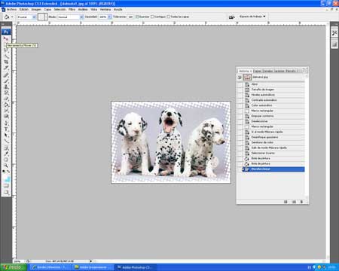
Task: Create new snapshot in History panel
Action: tap(294, 202)
